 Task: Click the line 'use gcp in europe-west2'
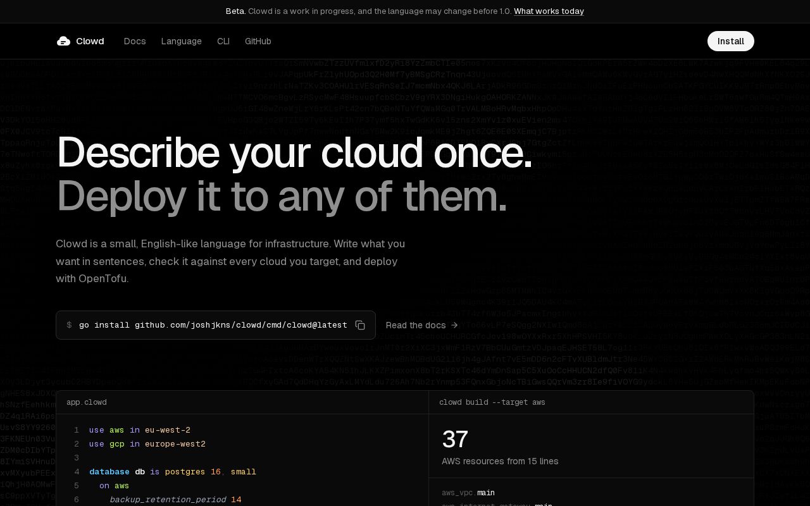point(147,444)
